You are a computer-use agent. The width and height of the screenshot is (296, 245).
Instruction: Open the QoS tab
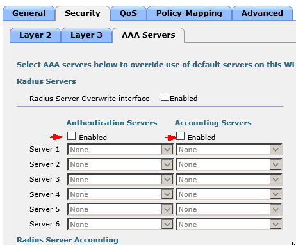click(x=128, y=13)
